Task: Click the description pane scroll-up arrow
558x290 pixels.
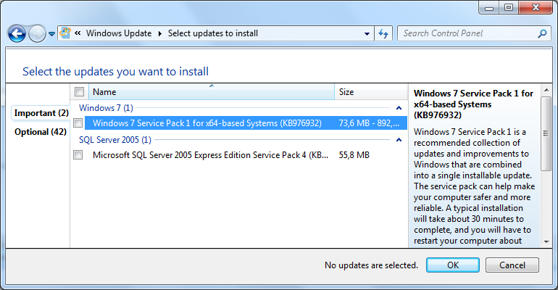Action: (546, 90)
